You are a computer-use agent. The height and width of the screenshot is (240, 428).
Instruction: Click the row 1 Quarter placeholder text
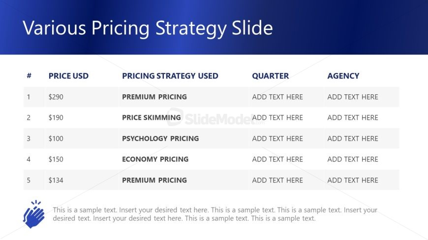click(x=277, y=97)
